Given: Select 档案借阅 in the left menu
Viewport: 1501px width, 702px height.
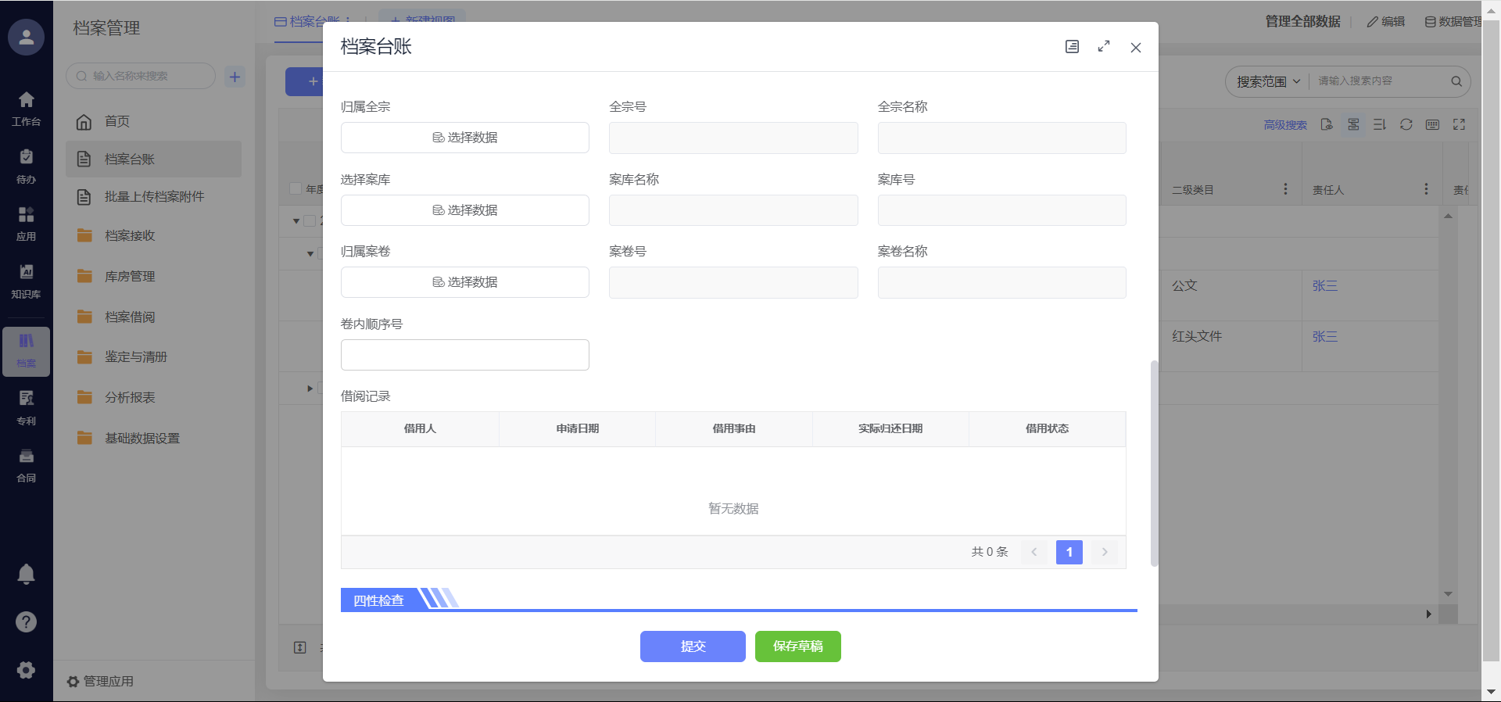Looking at the screenshot, I should [x=130, y=317].
